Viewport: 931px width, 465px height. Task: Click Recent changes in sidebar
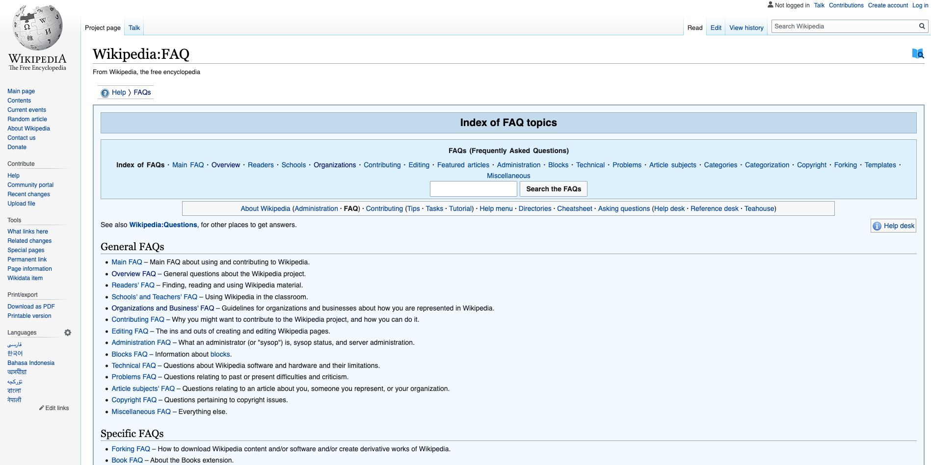28,194
